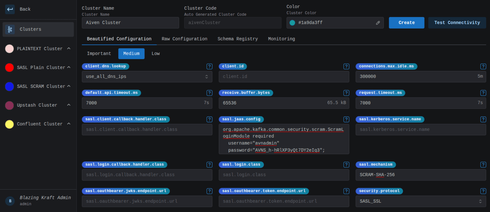The height and width of the screenshot is (212, 490).
Task: Open help for receive.buffer.bytes
Action: click(x=346, y=93)
